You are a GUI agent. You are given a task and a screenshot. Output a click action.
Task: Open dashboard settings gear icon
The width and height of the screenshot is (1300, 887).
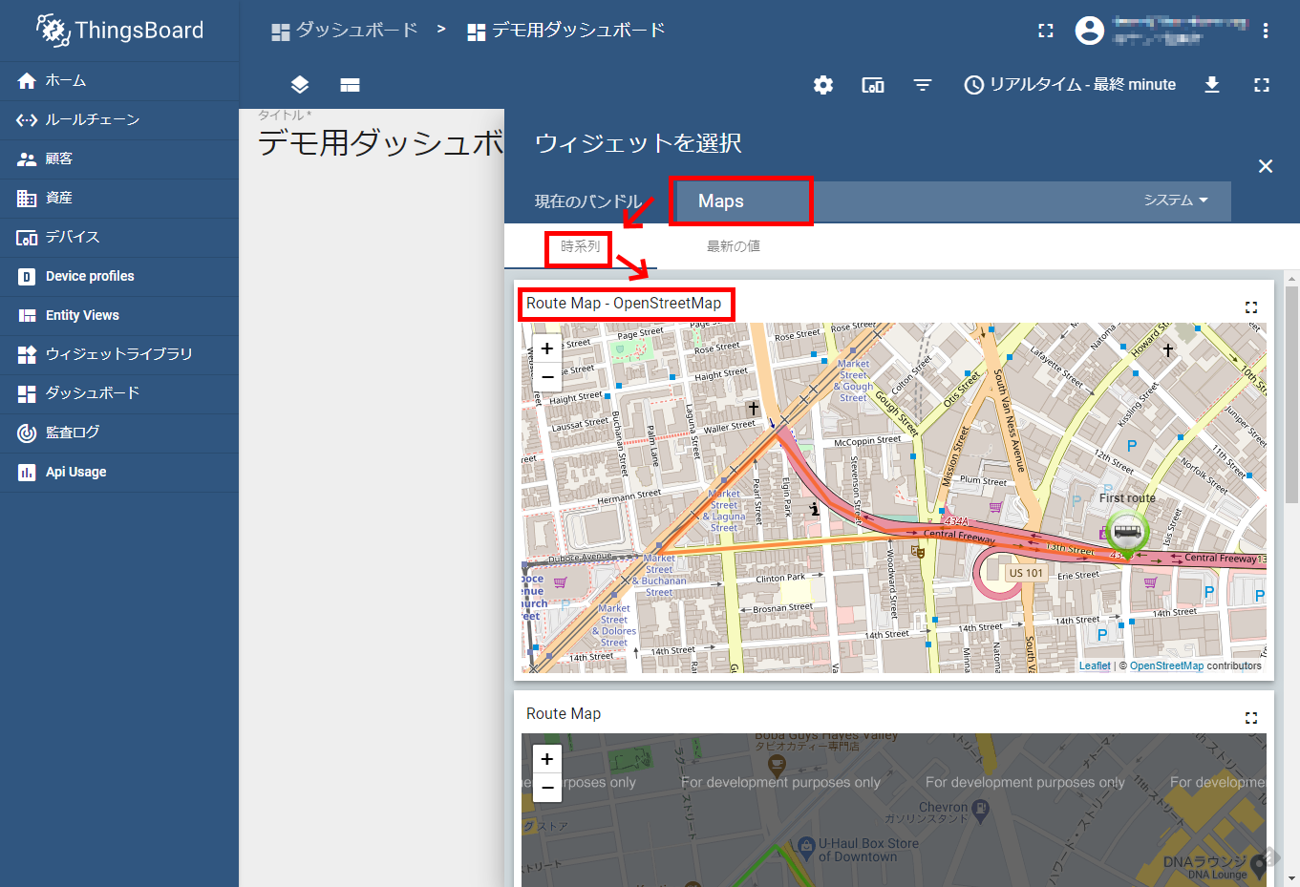pos(823,85)
